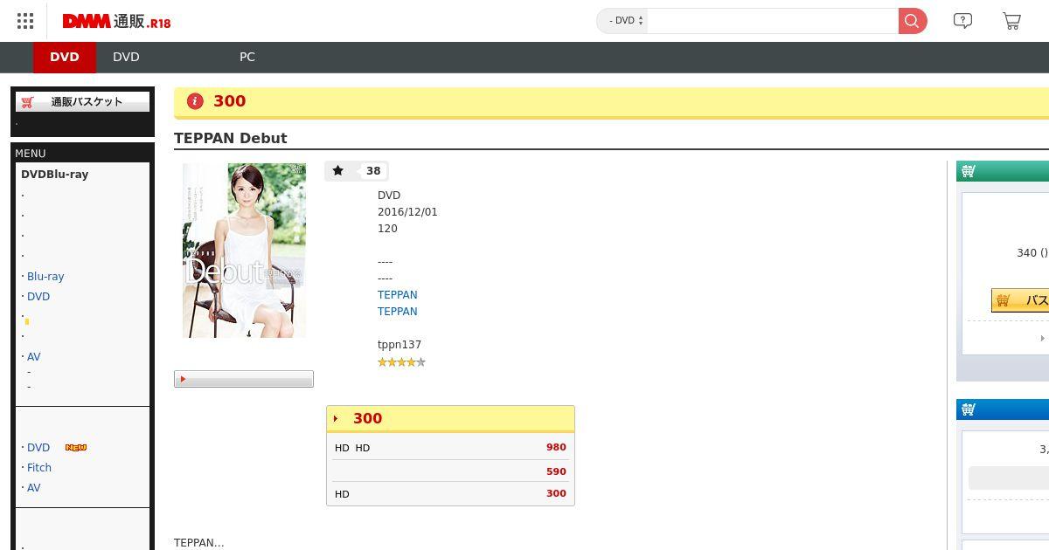Click the MENU heading in sidebar
Screen dimensions: 1049x550
[31, 154]
